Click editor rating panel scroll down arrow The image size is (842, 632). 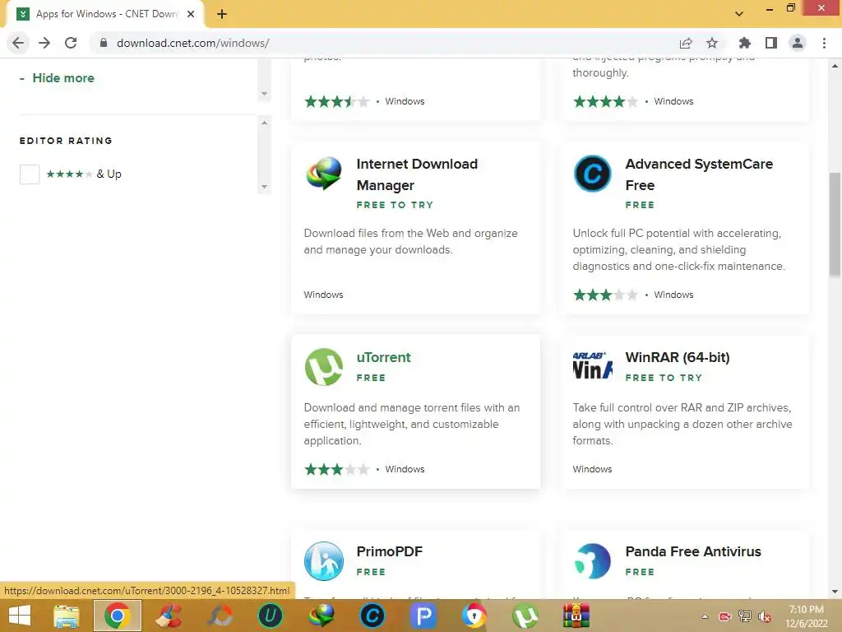[x=264, y=187]
